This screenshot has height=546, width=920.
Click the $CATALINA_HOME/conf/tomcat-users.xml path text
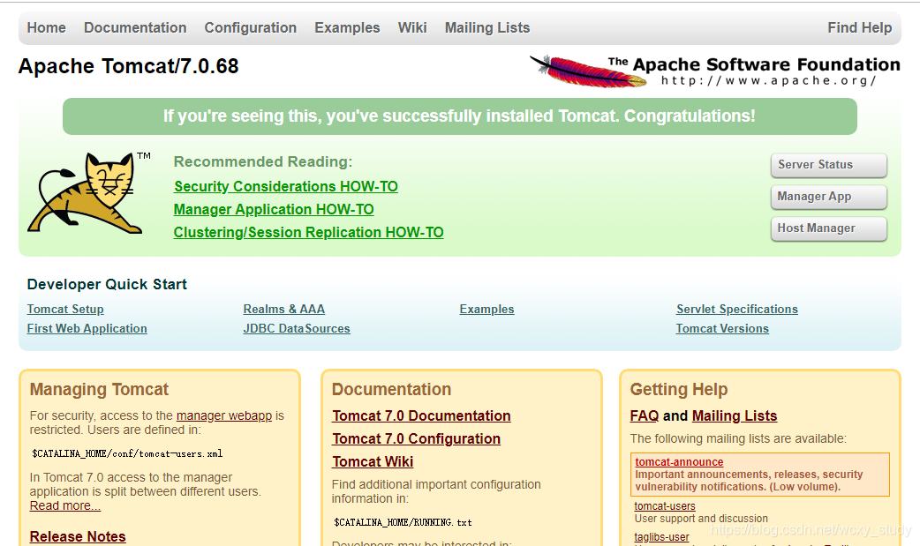point(127,454)
